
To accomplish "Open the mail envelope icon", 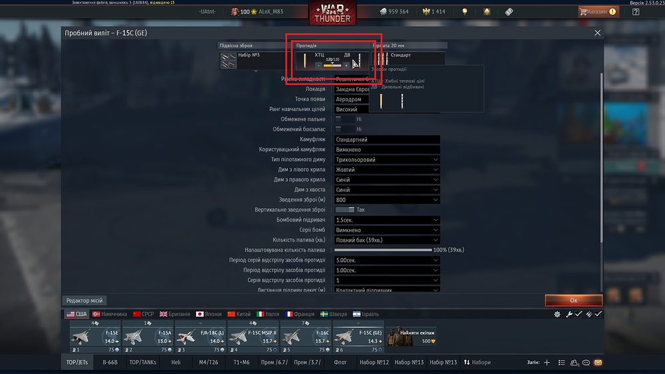I will [598, 363].
